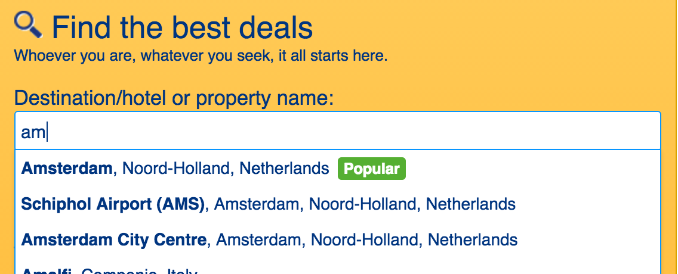678x274 pixels.
Task: Click the Destination/hotel or property name label
Action: [x=174, y=98]
